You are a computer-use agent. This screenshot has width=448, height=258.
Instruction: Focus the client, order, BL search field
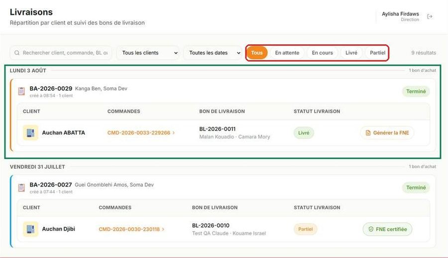tap(61, 53)
